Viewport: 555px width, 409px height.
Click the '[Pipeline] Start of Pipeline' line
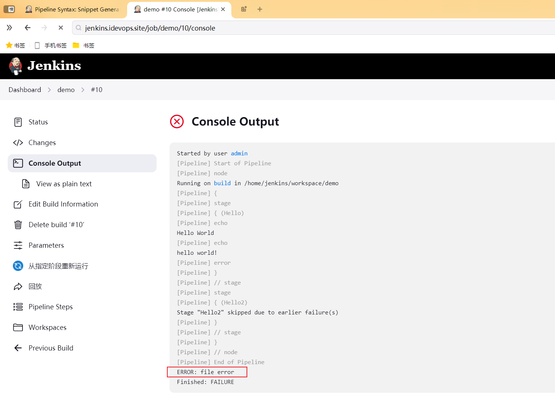(x=224, y=163)
